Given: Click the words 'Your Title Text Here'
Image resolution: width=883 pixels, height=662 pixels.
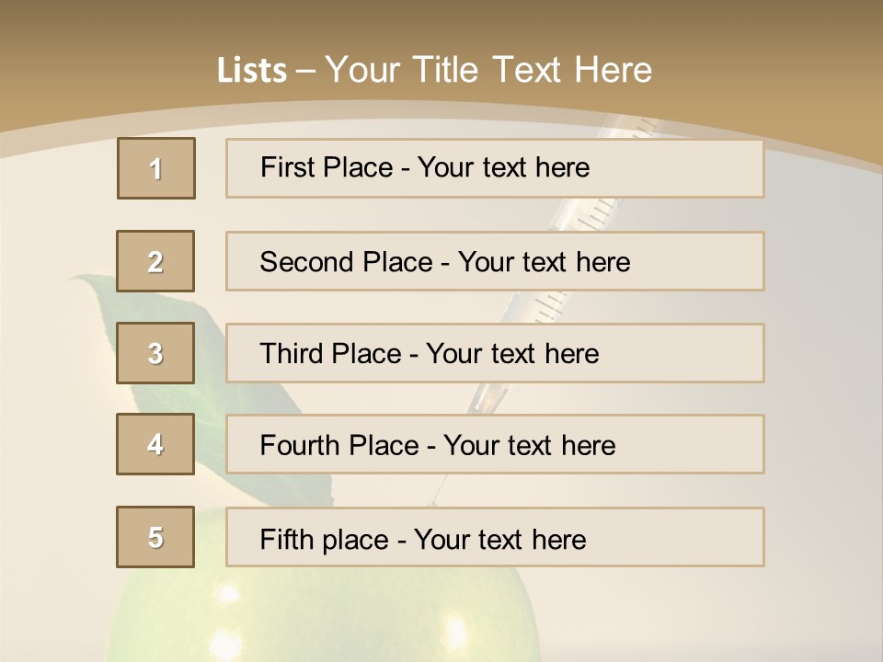Looking at the screenshot, I should click(x=488, y=70).
